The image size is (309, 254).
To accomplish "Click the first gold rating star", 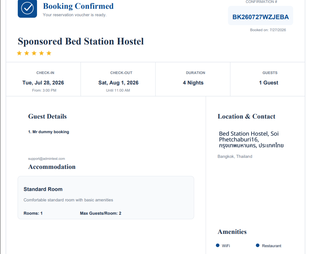I will click(x=19, y=53).
